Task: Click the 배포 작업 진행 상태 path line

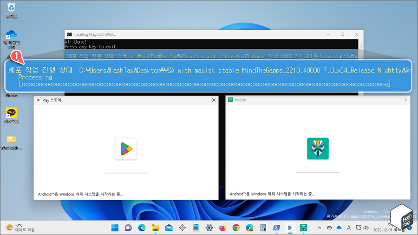Action: [x=210, y=70]
